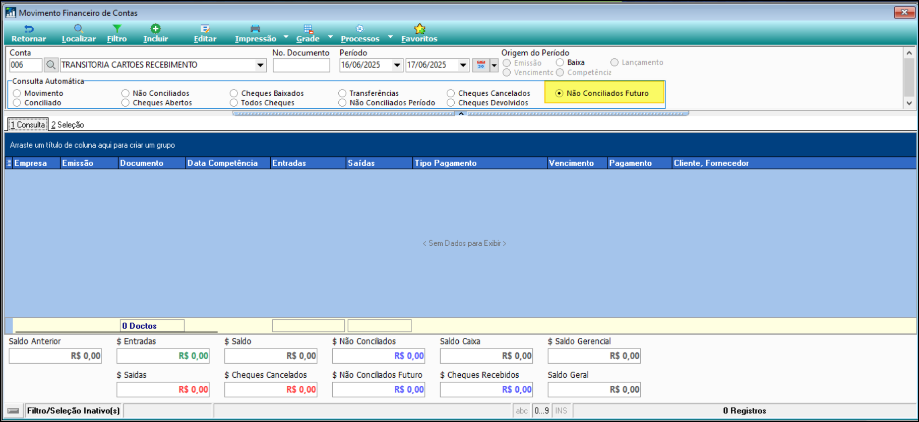Select the Não Conciliados radio option
This screenshot has width=919, height=422.
pos(126,93)
